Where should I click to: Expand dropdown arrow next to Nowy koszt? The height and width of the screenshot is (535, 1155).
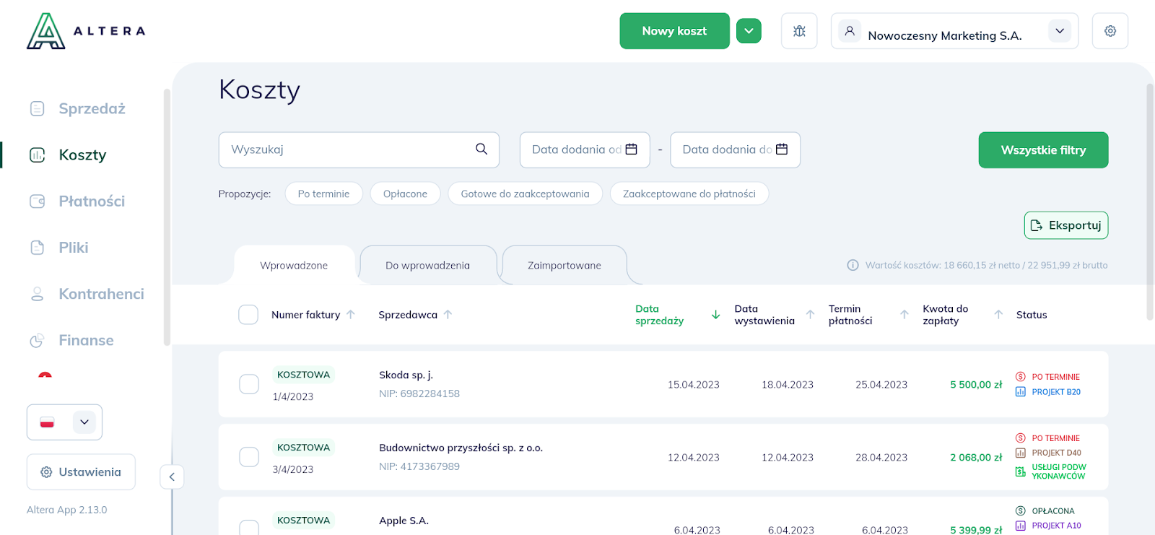point(749,31)
